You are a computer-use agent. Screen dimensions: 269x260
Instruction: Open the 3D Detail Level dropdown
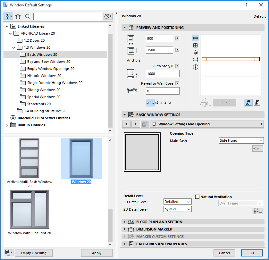pos(177,202)
